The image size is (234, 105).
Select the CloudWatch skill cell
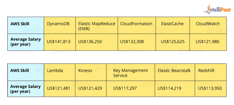(x=208, y=25)
